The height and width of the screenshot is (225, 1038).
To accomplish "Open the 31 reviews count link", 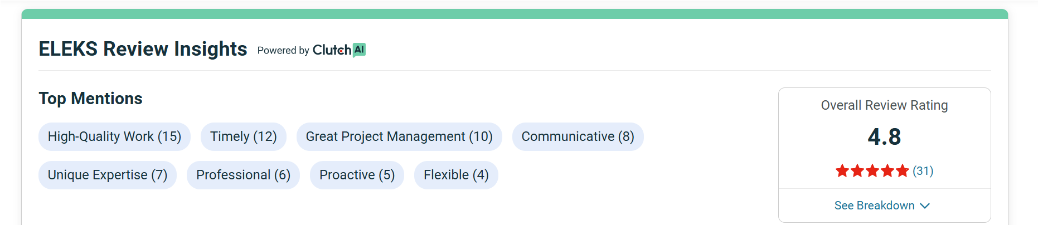I will coord(923,171).
